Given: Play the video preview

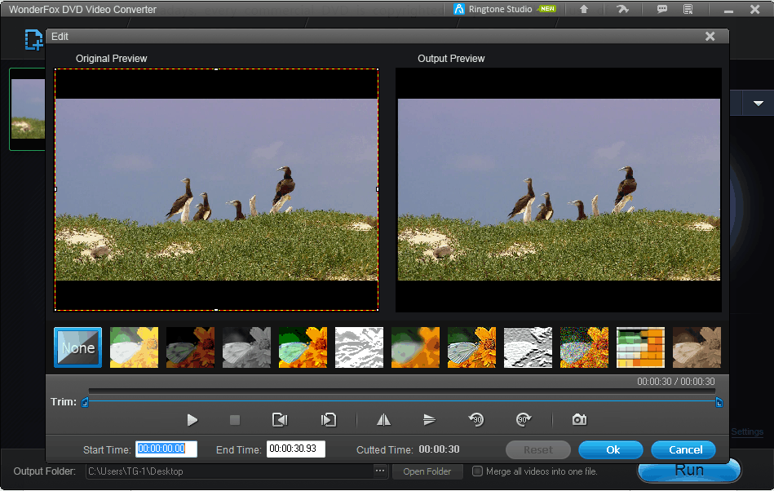Looking at the screenshot, I should pos(192,420).
